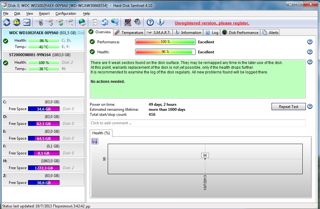Click the blue-framed hard disk toolbar icon
Image resolution: width=320 pixels, height=209 pixels.
[x=27, y=22]
